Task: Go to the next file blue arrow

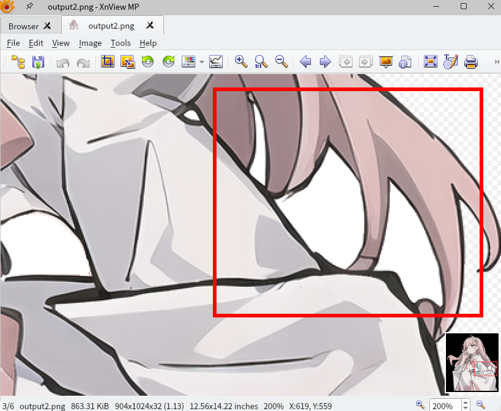Action: click(325, 61)
